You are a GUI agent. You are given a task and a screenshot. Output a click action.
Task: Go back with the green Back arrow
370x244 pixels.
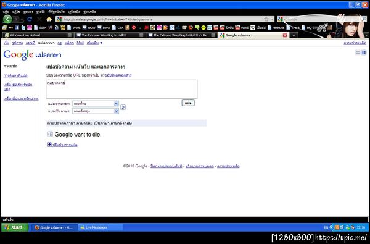tap(7, 19)
